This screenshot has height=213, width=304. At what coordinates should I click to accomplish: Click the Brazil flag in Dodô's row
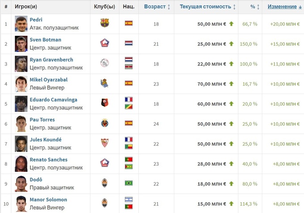pyautogui.click(x=129, y=183)
